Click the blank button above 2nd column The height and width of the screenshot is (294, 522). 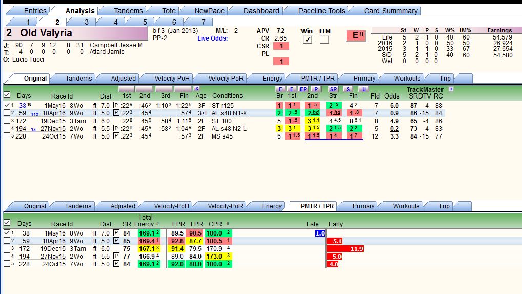tap(145, 89)
